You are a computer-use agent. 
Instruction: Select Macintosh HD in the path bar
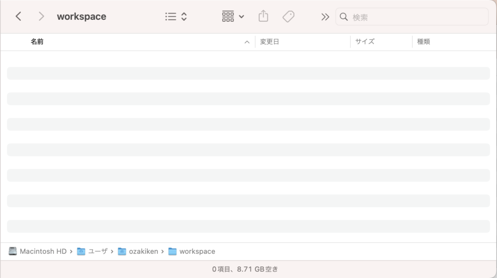coord(38,251)
